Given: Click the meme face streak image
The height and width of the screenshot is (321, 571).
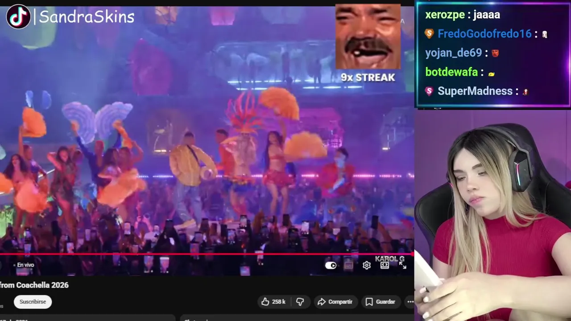Looking at the screenshot, I should [368, 37].
